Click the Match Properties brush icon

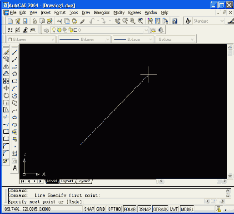click(82, 21)
